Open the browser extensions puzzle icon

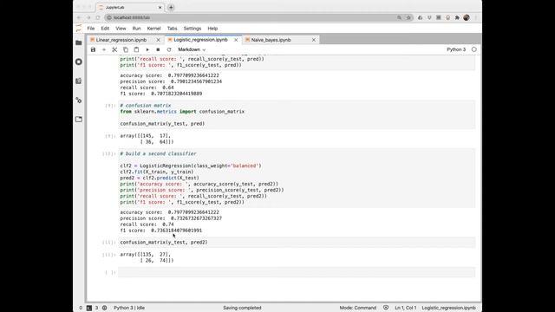point(457,17)
